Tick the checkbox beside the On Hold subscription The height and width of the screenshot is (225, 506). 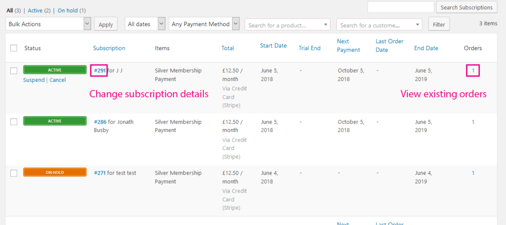tap(14, 173)
